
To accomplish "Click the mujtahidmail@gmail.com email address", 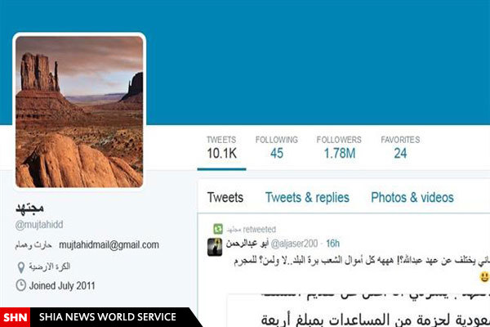I will point(109,244).
